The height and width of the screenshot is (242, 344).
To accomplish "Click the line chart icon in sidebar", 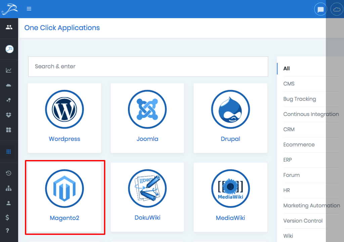I will 9,70.
